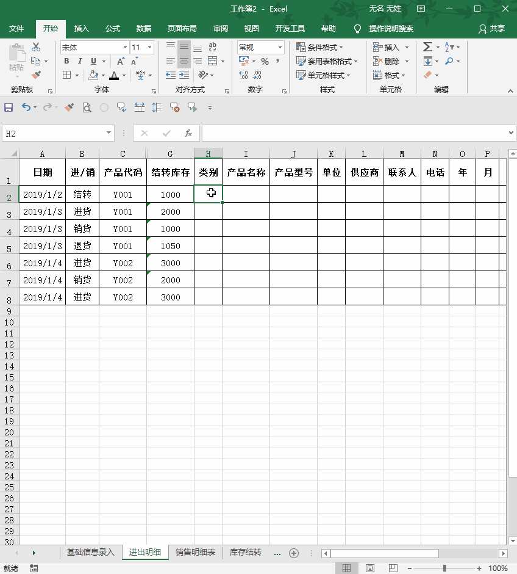Click 格式 format cells button
Image resolution: width=517 pixels, height=574 pixels.
click(389, 75)
